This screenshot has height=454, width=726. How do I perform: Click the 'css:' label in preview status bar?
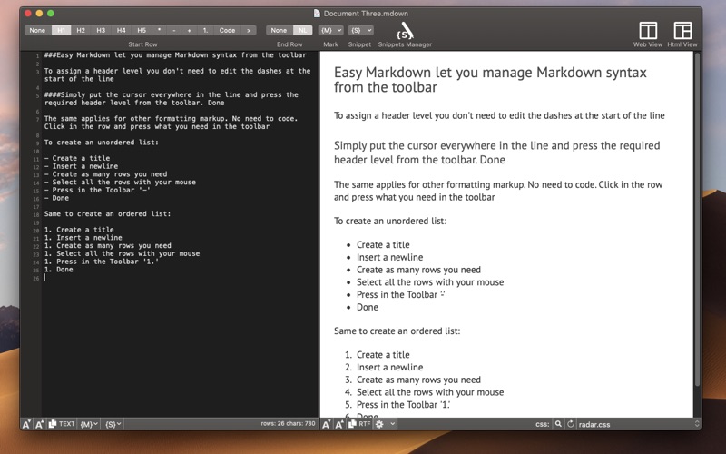tap(542, 424)
